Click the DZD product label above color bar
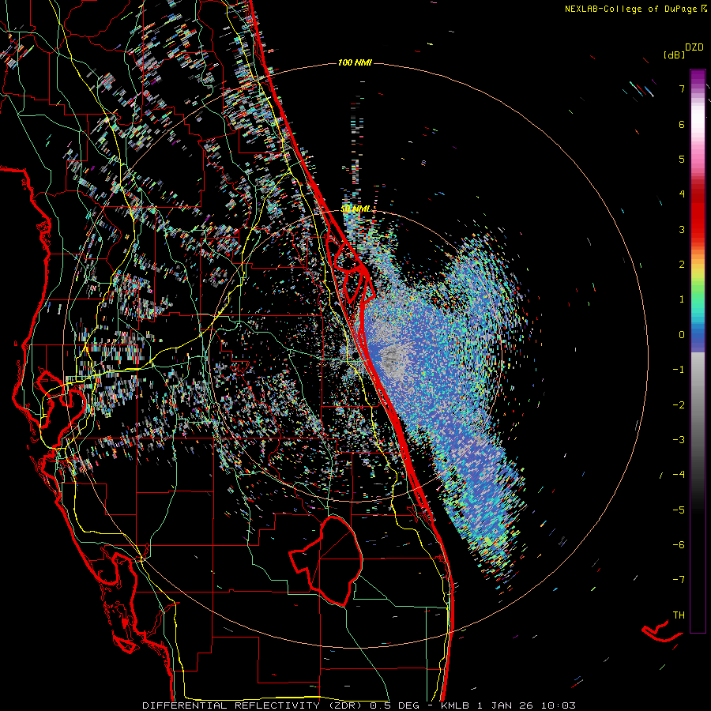 pyautogui.click(x=694, y=47)
